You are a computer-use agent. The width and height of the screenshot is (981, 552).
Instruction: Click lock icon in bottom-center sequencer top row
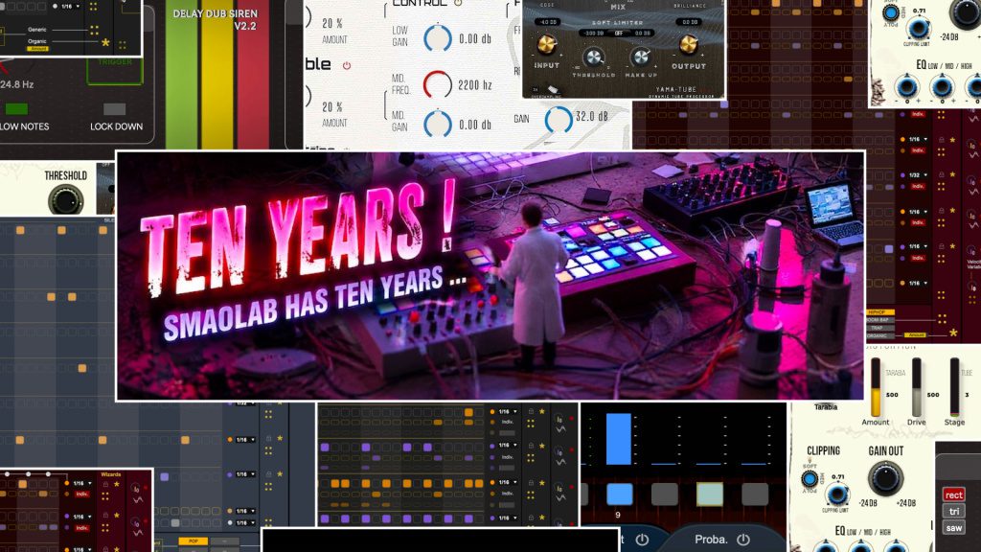pyautogui.click(x=531, y=412)
